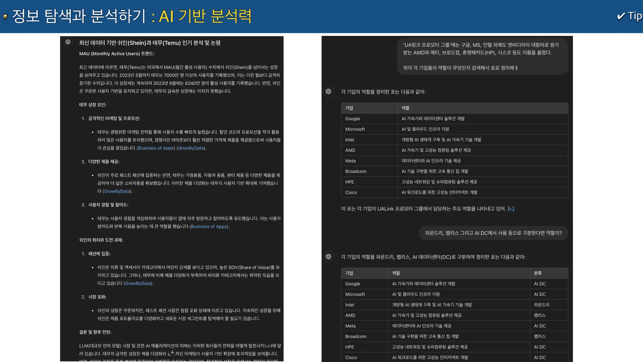
Task: Open the GrowByData link under 다양한 제품 제공
Action: click(x=117, y=191)
